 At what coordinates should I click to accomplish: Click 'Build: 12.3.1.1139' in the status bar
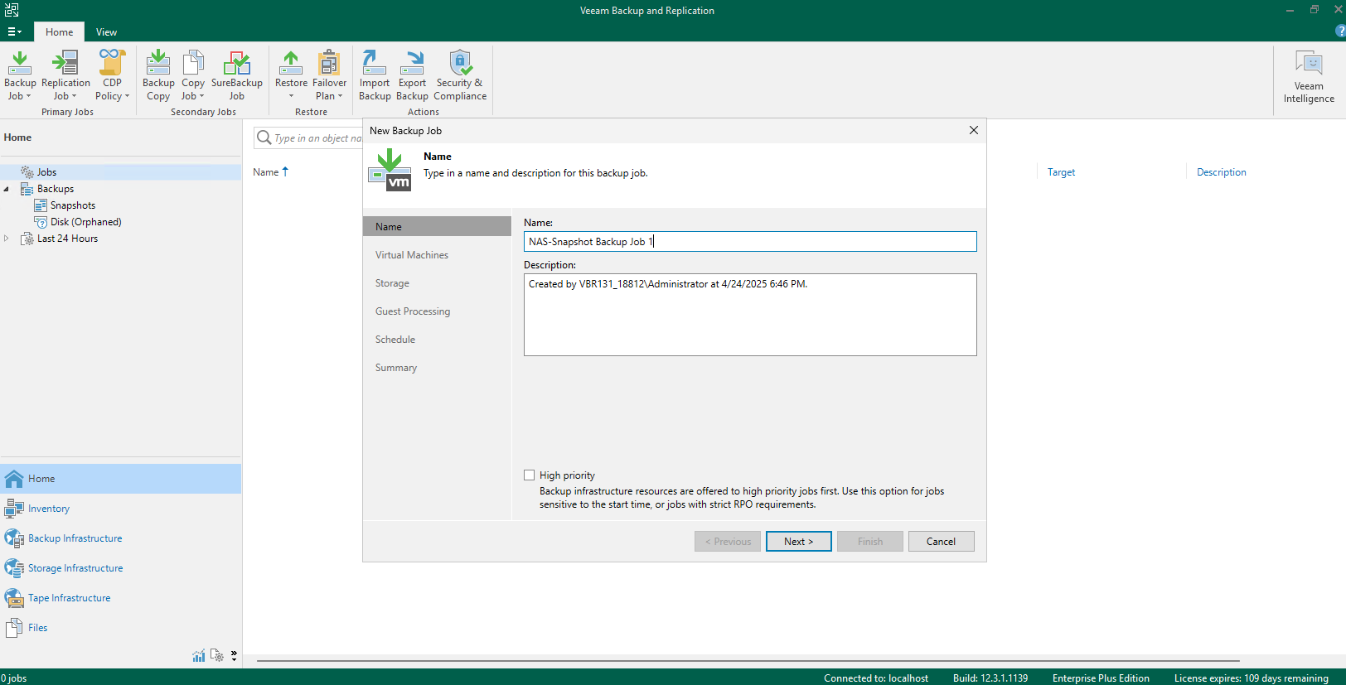pos(990,678)
